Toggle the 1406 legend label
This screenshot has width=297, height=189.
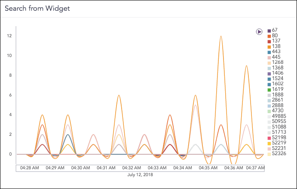(278, 73)
